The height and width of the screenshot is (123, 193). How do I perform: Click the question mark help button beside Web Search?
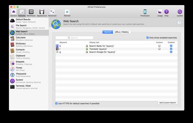(179, 23)
